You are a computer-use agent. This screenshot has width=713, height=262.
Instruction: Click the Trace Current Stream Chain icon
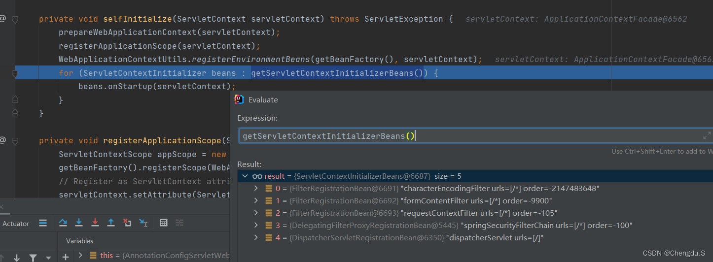(x=179, y=223)
